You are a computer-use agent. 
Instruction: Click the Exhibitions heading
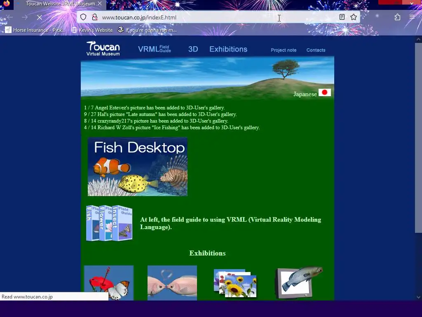click(x=207, y=253)
